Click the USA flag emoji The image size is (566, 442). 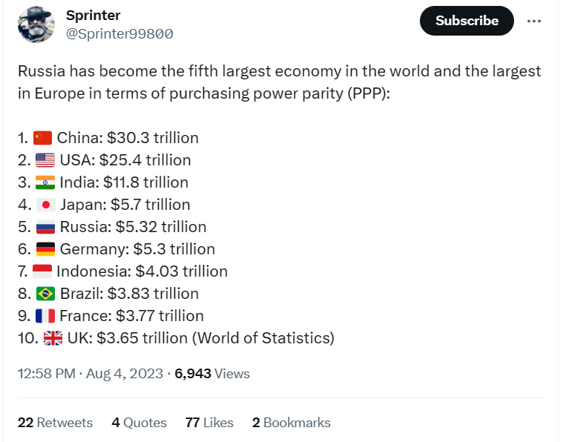tap(45, 160)
